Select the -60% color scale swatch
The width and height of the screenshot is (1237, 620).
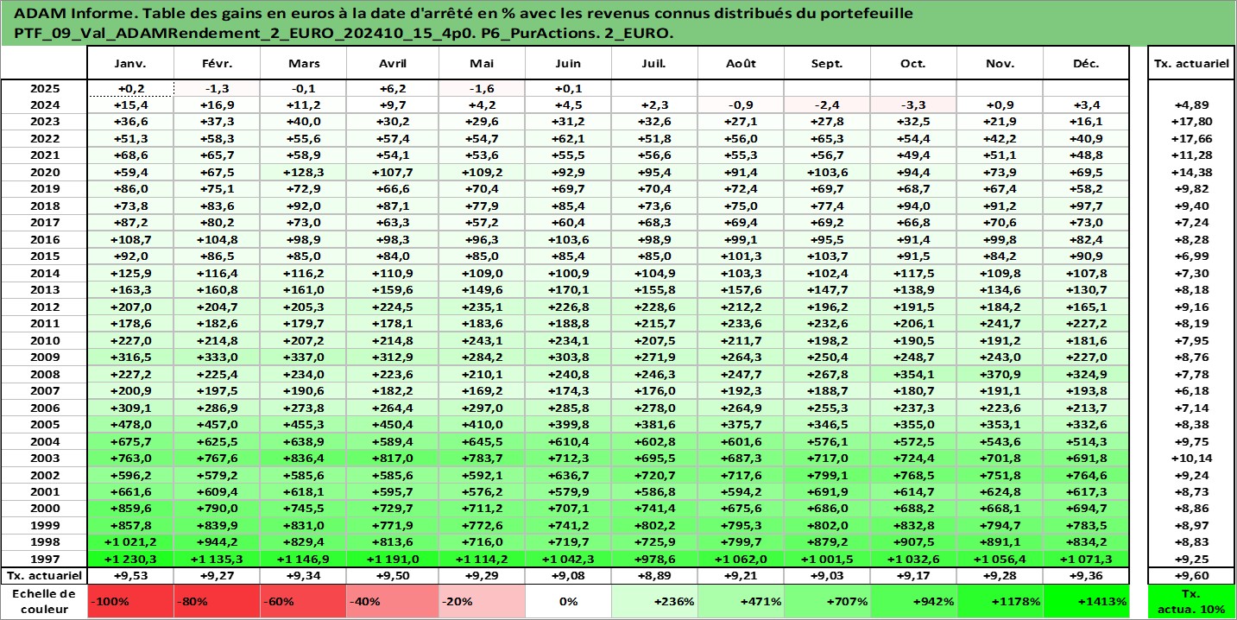303,601
